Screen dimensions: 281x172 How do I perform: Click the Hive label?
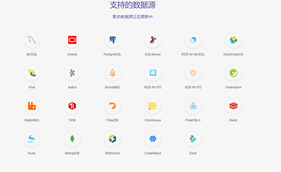pyautogui.click(x=32, y=87)
